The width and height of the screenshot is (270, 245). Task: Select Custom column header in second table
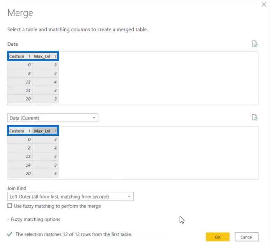(20, 131)
